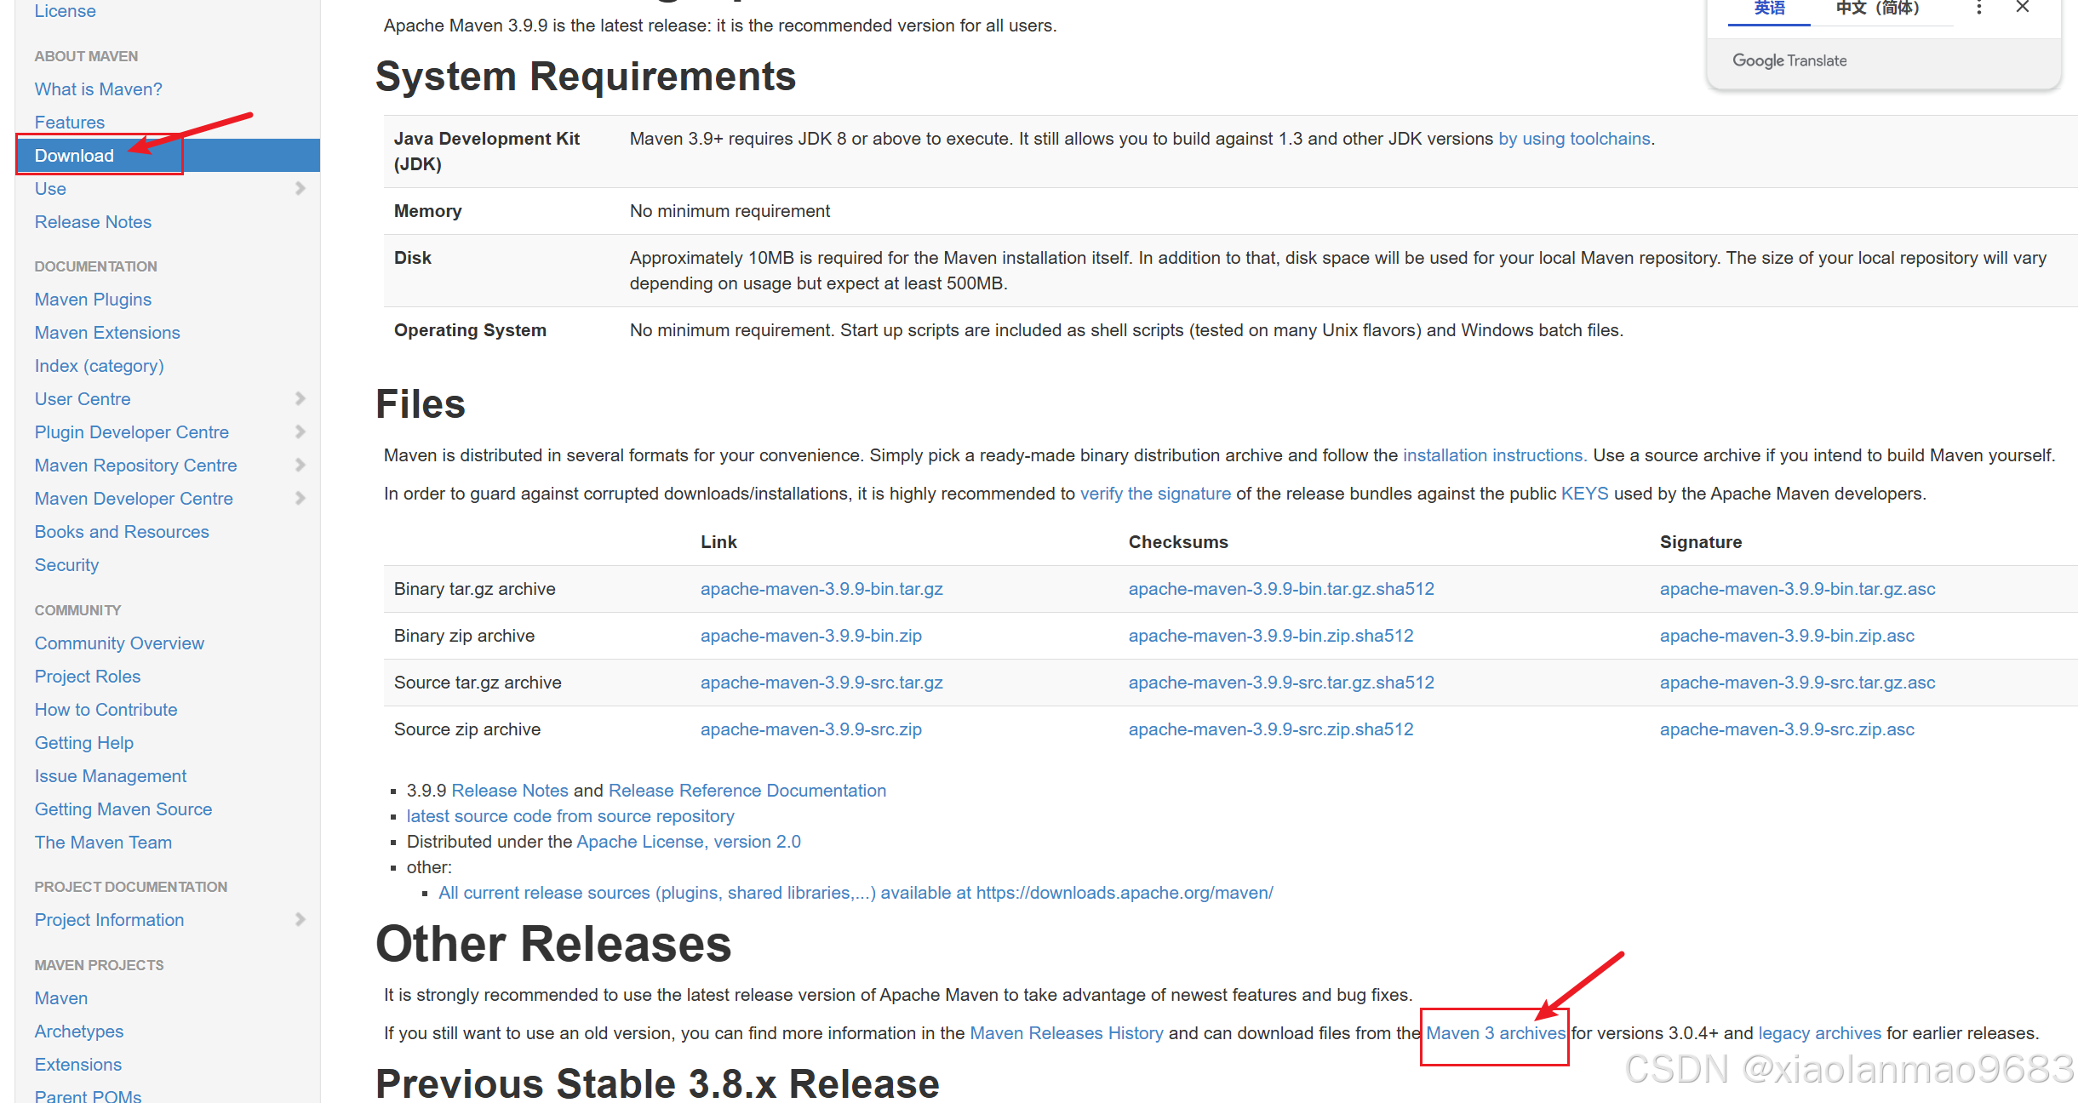Screen dimensions: 2078x1103
Task: Open Release Reference Documentation link
Action: [747, 791]
